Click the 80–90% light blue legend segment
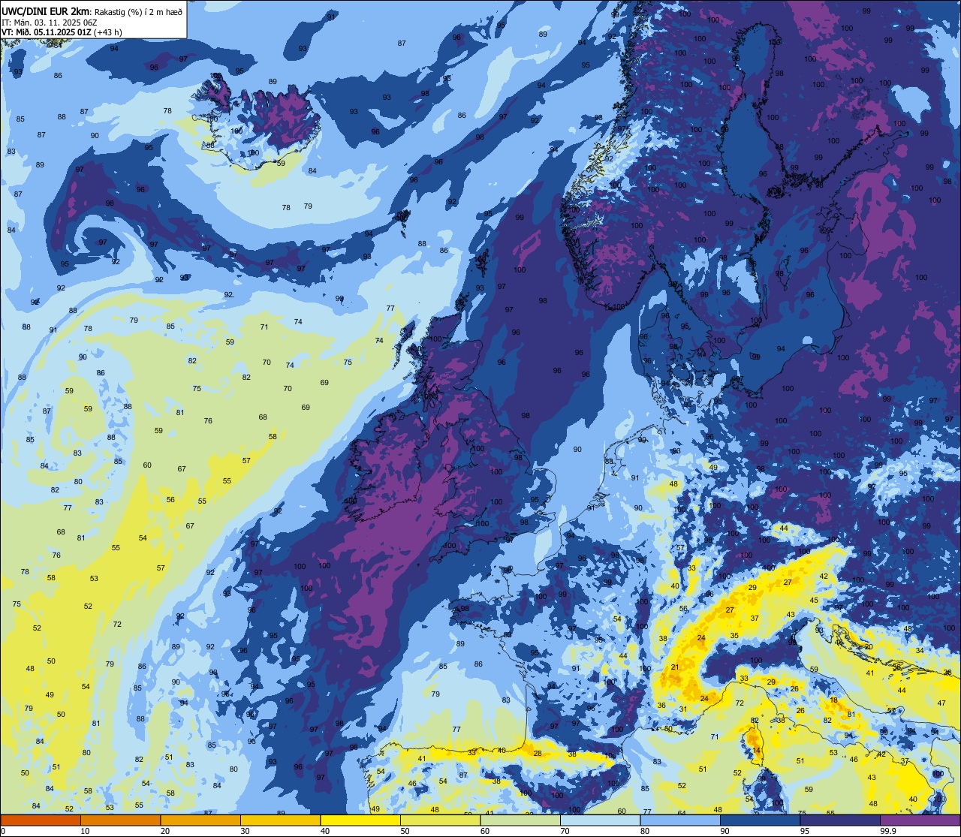 click(680, 820)
